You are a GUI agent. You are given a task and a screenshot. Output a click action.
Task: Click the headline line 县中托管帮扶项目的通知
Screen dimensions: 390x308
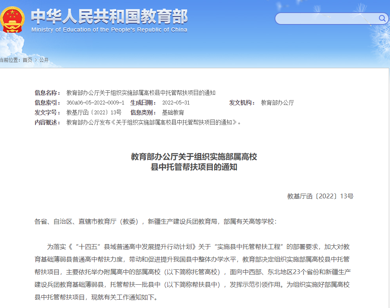(194, 167)
